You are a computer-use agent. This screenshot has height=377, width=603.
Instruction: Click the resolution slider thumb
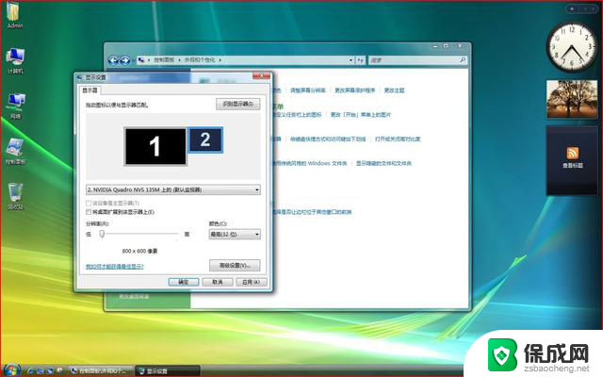pyautogui.click(x=102, y=234)
